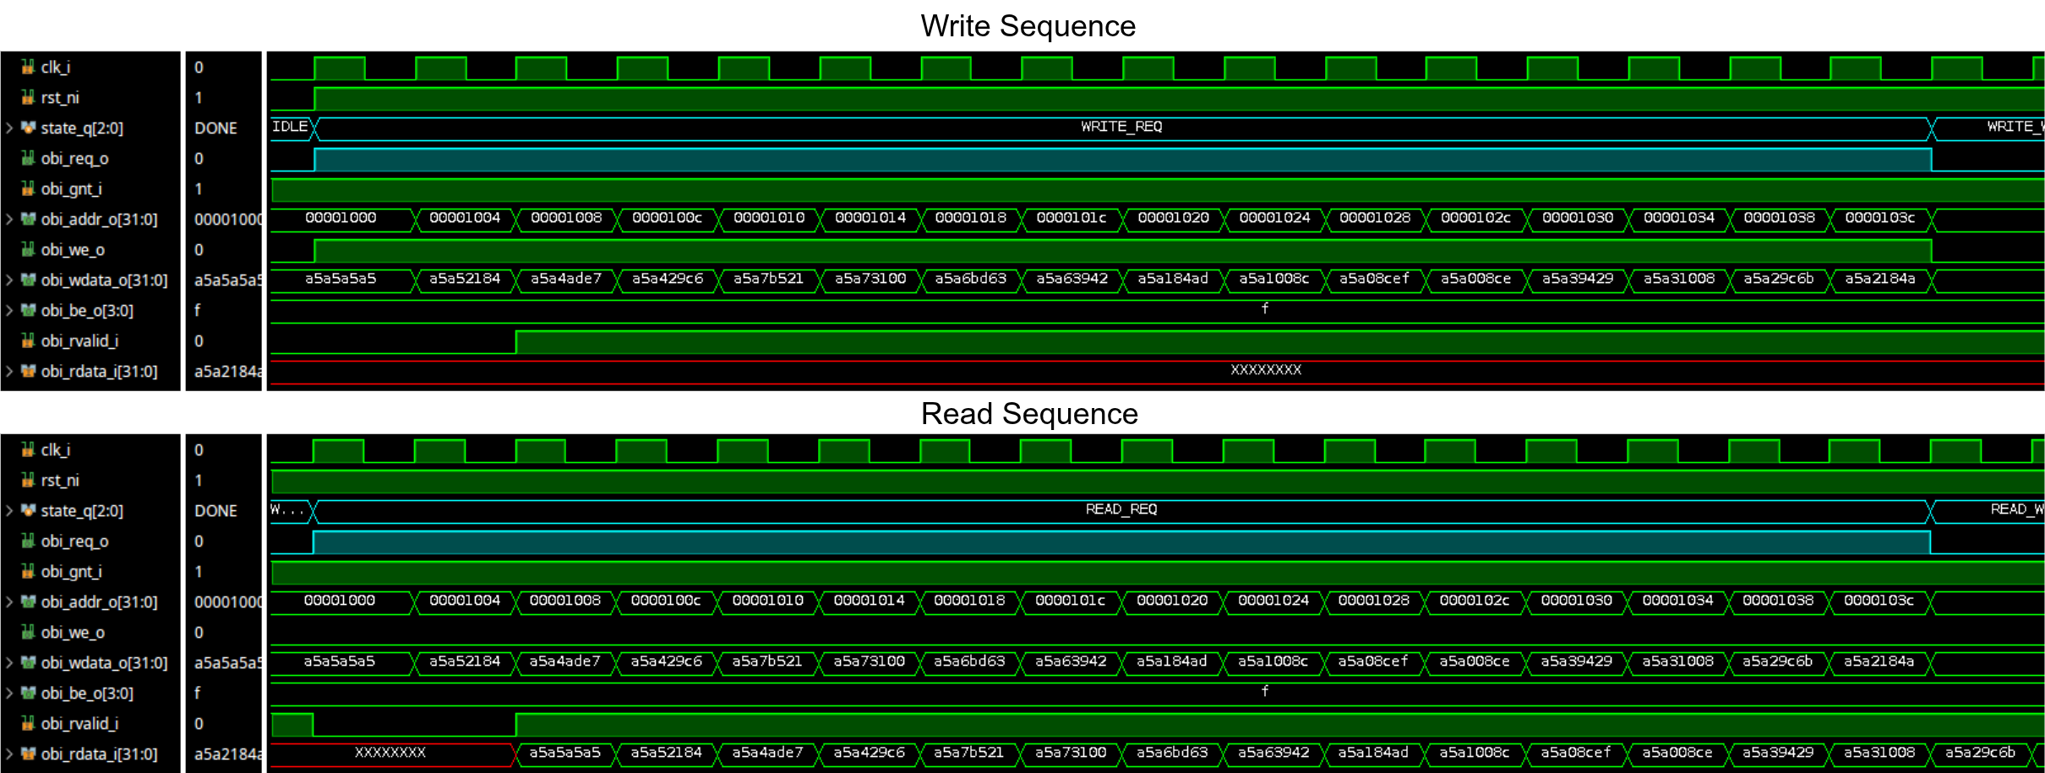Click the 00001010 address segment on obi_addr_o
This screenshot has height=773, width=2045.
767,218
